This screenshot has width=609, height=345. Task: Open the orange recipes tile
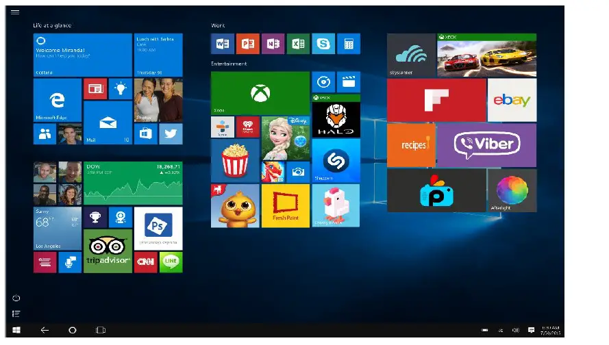click(411, 145)
